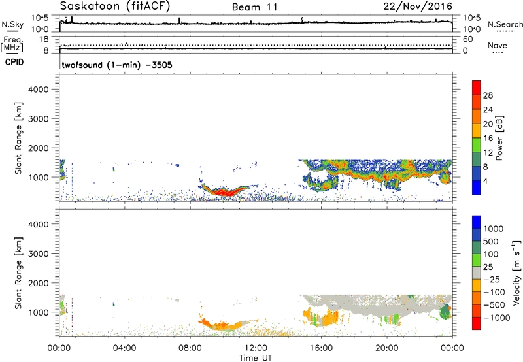523x362 pixels.
Task: Click the '18' tick on frequency axis
Action: [x=44, y=39]
